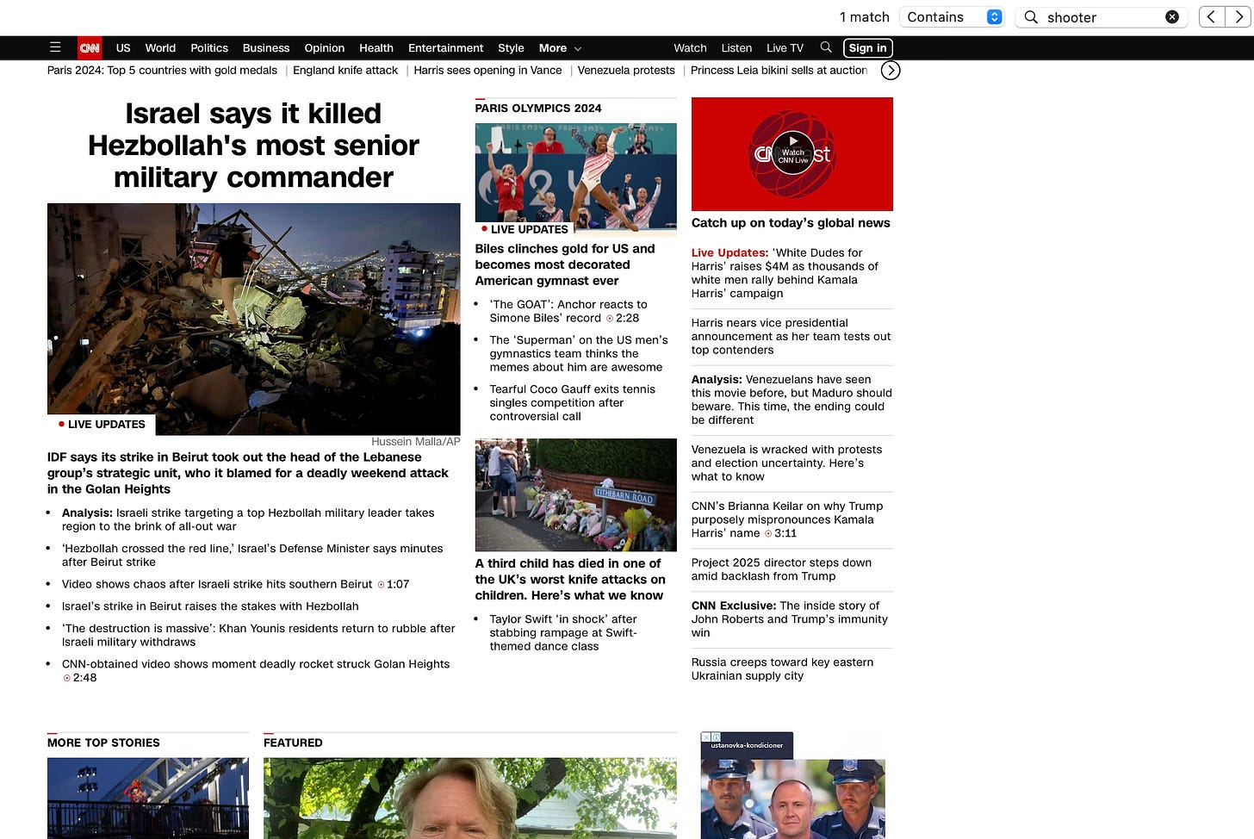This screenshot has height=839, width=1254.
Task: Open 'Hezbollah crossed the red line' story
Action: click(x=252, y=555)
